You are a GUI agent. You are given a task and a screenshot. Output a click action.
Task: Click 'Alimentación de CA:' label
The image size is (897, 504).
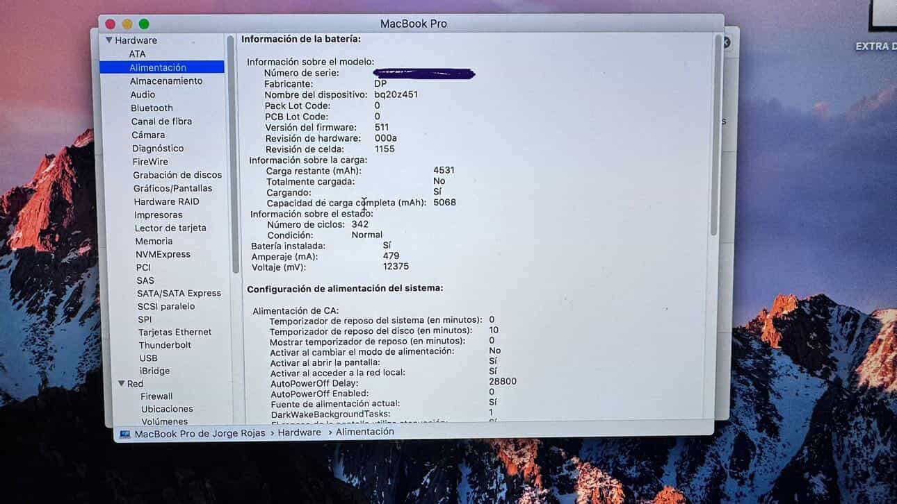(296, 311)
